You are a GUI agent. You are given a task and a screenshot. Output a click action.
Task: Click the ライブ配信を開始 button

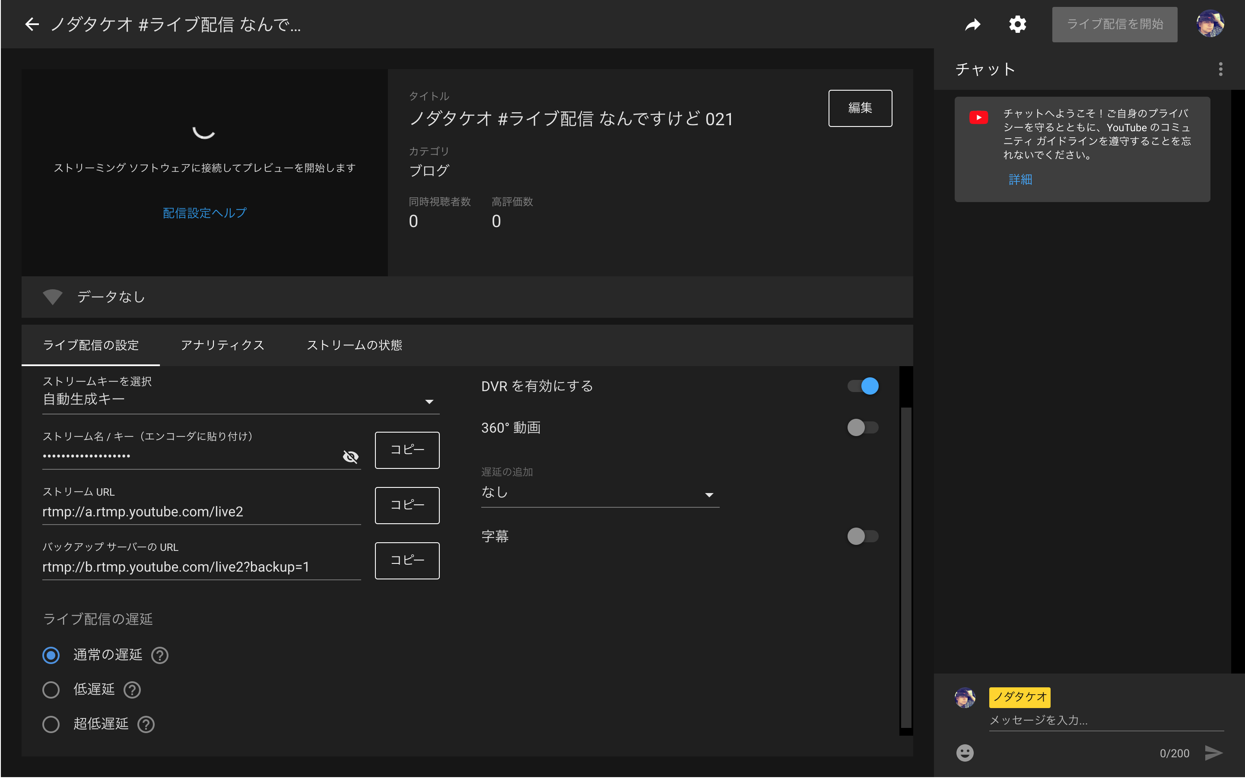tap(1114, 24)
